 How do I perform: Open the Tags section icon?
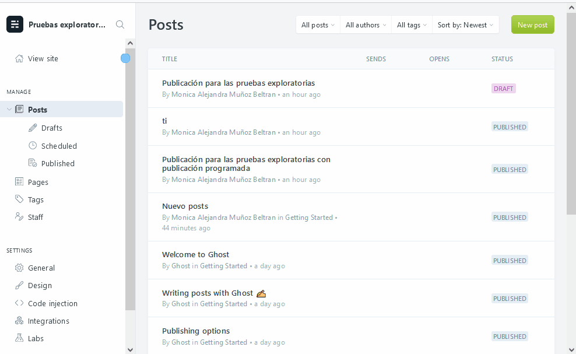click(x=19, y=199)
